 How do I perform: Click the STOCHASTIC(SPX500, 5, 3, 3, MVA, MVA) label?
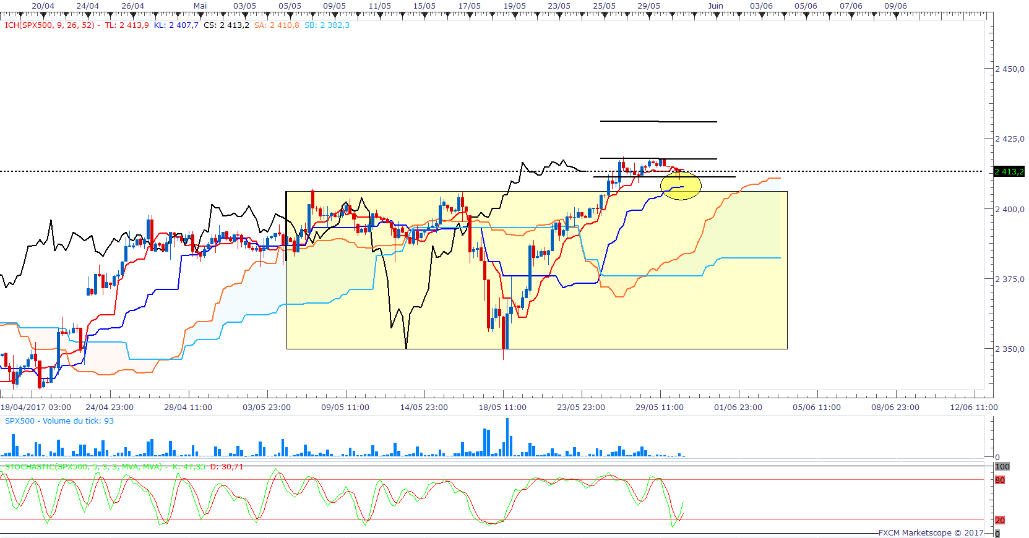tap(84, 467)
